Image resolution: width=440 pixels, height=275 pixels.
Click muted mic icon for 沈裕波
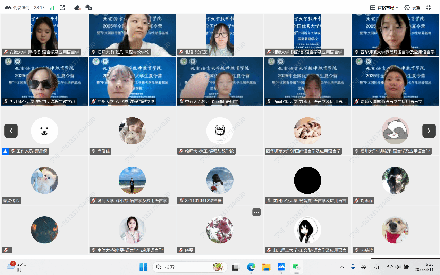point(356,250)
